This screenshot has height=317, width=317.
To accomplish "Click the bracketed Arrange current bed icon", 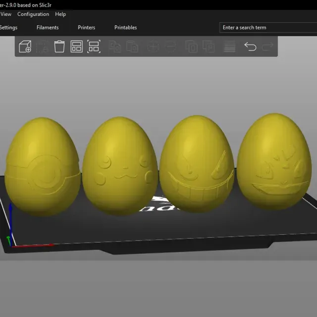I will (94, 47).
